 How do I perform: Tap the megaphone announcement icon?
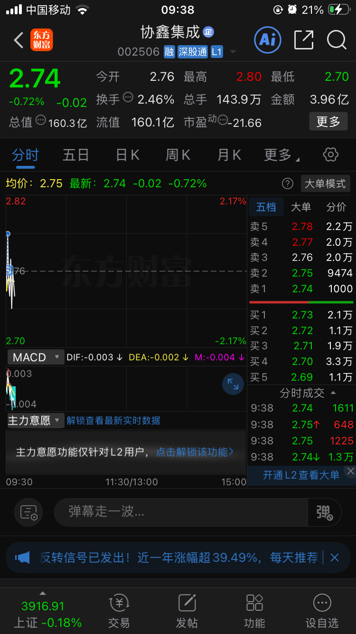(22, 557)
